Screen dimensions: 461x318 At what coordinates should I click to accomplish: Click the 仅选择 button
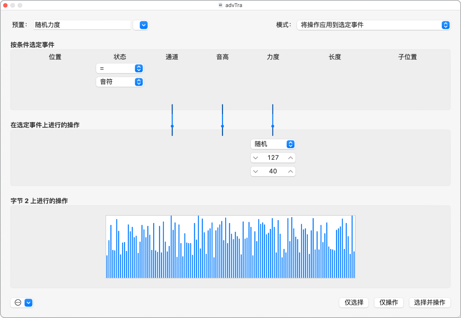click(354, 303)
